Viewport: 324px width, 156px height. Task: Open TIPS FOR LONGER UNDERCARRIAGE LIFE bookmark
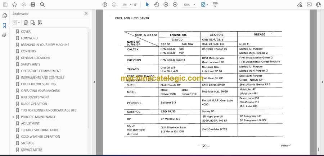tap(48, 110)
